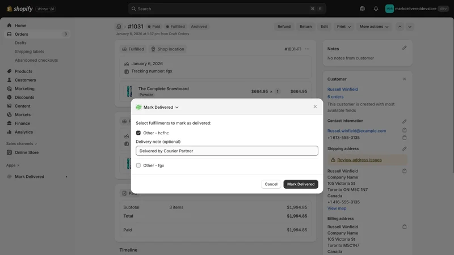Image resolution: width=454 pixels, height=255 pixels.
Task: Open the Shopify home logo
Action: 20,8
